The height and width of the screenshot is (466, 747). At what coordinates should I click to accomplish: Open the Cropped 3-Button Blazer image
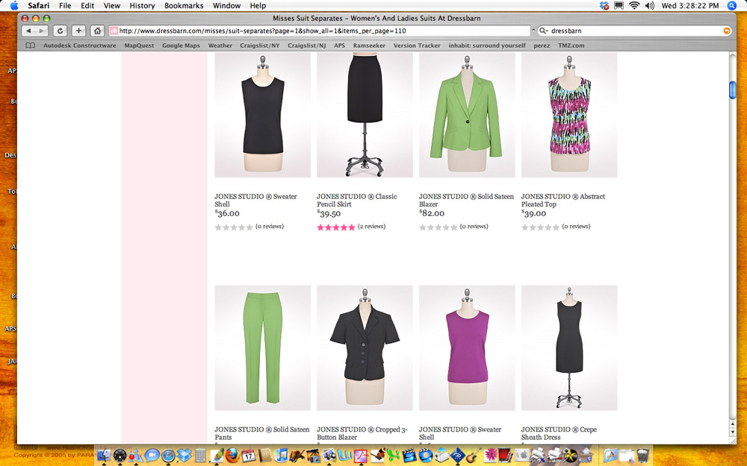[x=365, y=348]
